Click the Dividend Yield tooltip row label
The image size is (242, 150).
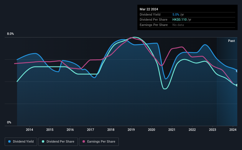150,14
